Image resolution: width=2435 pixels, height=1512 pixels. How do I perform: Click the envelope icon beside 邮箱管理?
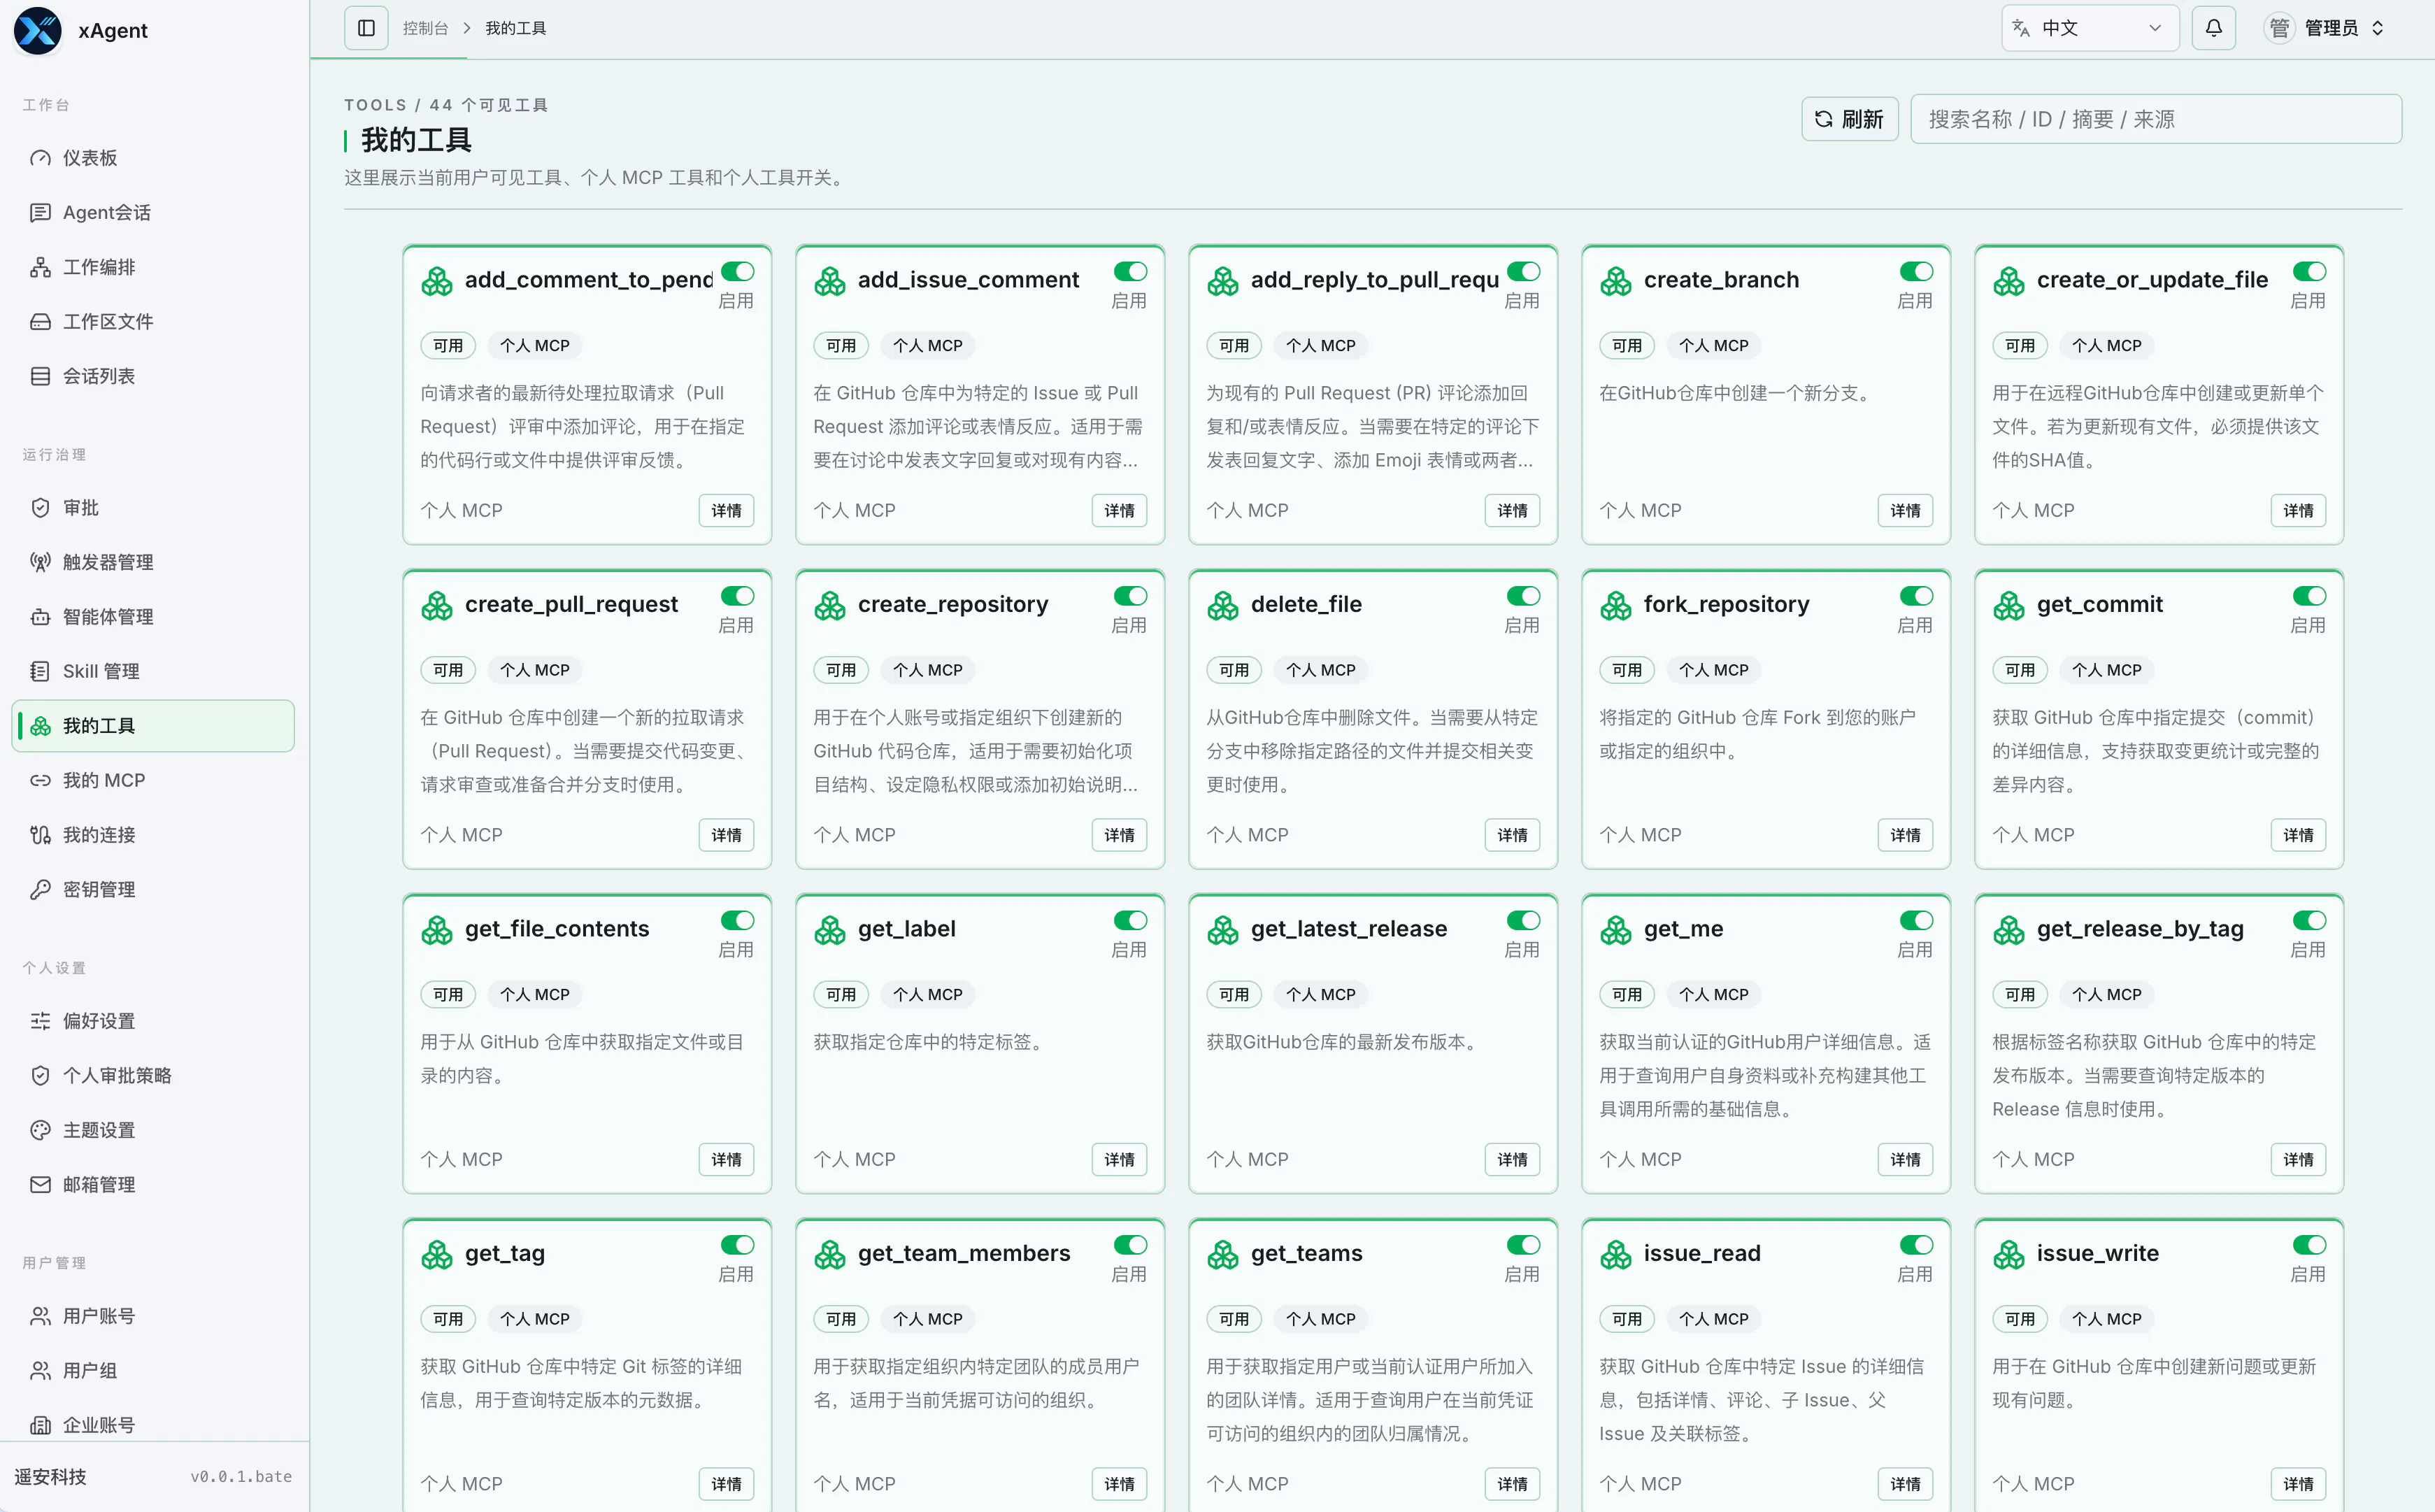tap(40, 1184)
